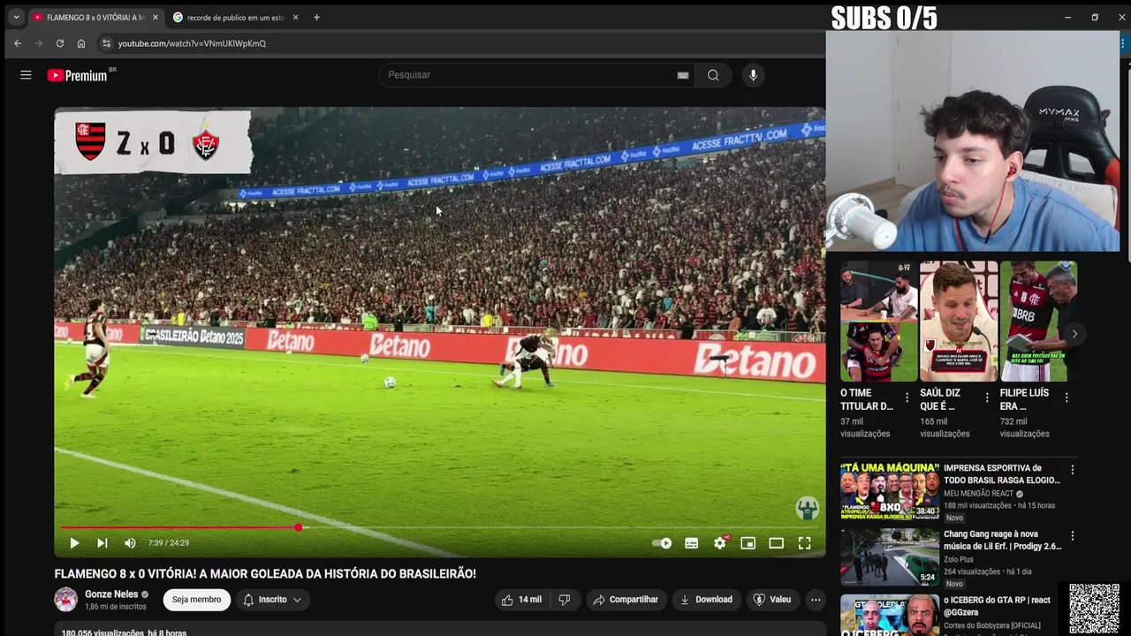Open Chang Gang reage à nova música title

click(x=1003, y=541)
